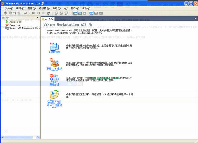This screenshot has height=143, width=198.
Task: Open the 窗口 (Window) menu
Action: (x=75, y=8)
